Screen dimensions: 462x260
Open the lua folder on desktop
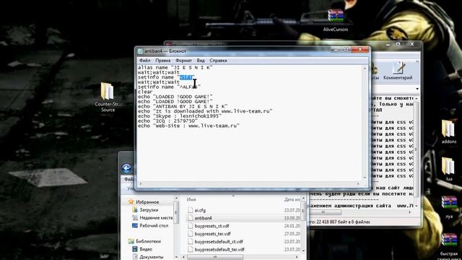[x=448, y=169]
